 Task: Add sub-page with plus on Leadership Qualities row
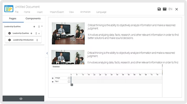point(31,33)
